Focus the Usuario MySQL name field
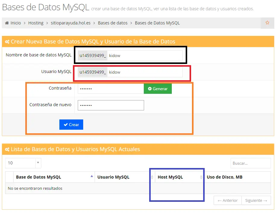Image resolution: width=277 pixels, height=222 pixels. point(145,72)
